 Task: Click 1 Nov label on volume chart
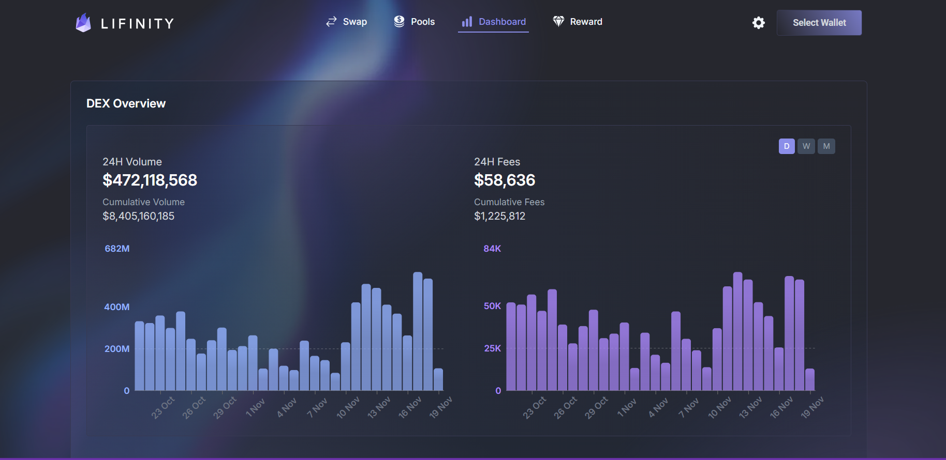[x=255, y=407]
